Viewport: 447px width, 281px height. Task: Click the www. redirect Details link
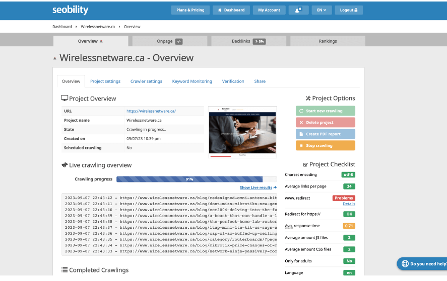(349, 204)
